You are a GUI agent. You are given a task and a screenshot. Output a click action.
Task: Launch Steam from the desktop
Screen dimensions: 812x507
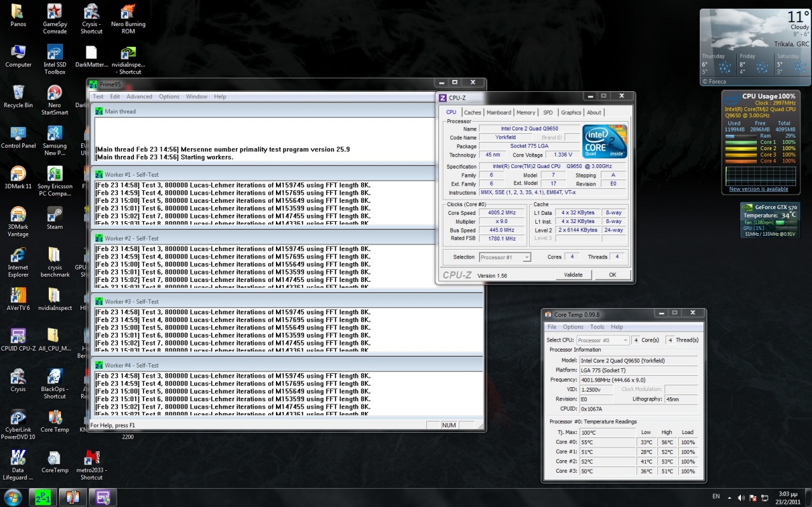55,218
